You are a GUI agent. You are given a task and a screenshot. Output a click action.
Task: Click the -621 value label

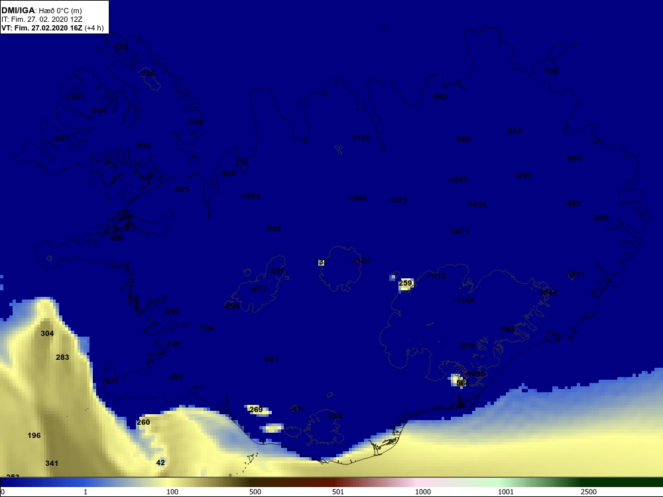tap(271, 359)
